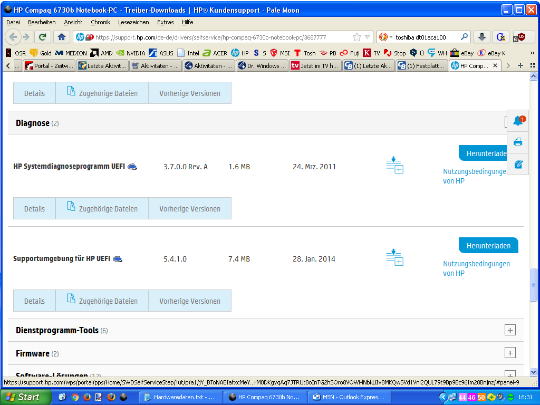This screenshot has height=405, width=540.
Task: Open the URL history dropdown arrow
Action: click(x=368, y=37)
